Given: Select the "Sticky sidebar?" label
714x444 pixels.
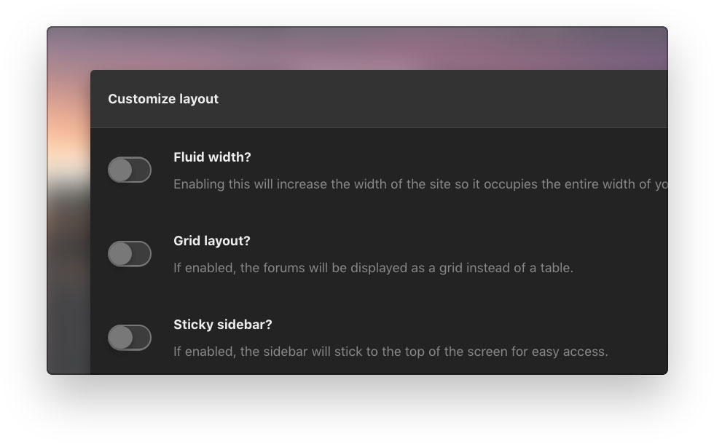Looking at the screenshot, I should [x=222, y=325].
